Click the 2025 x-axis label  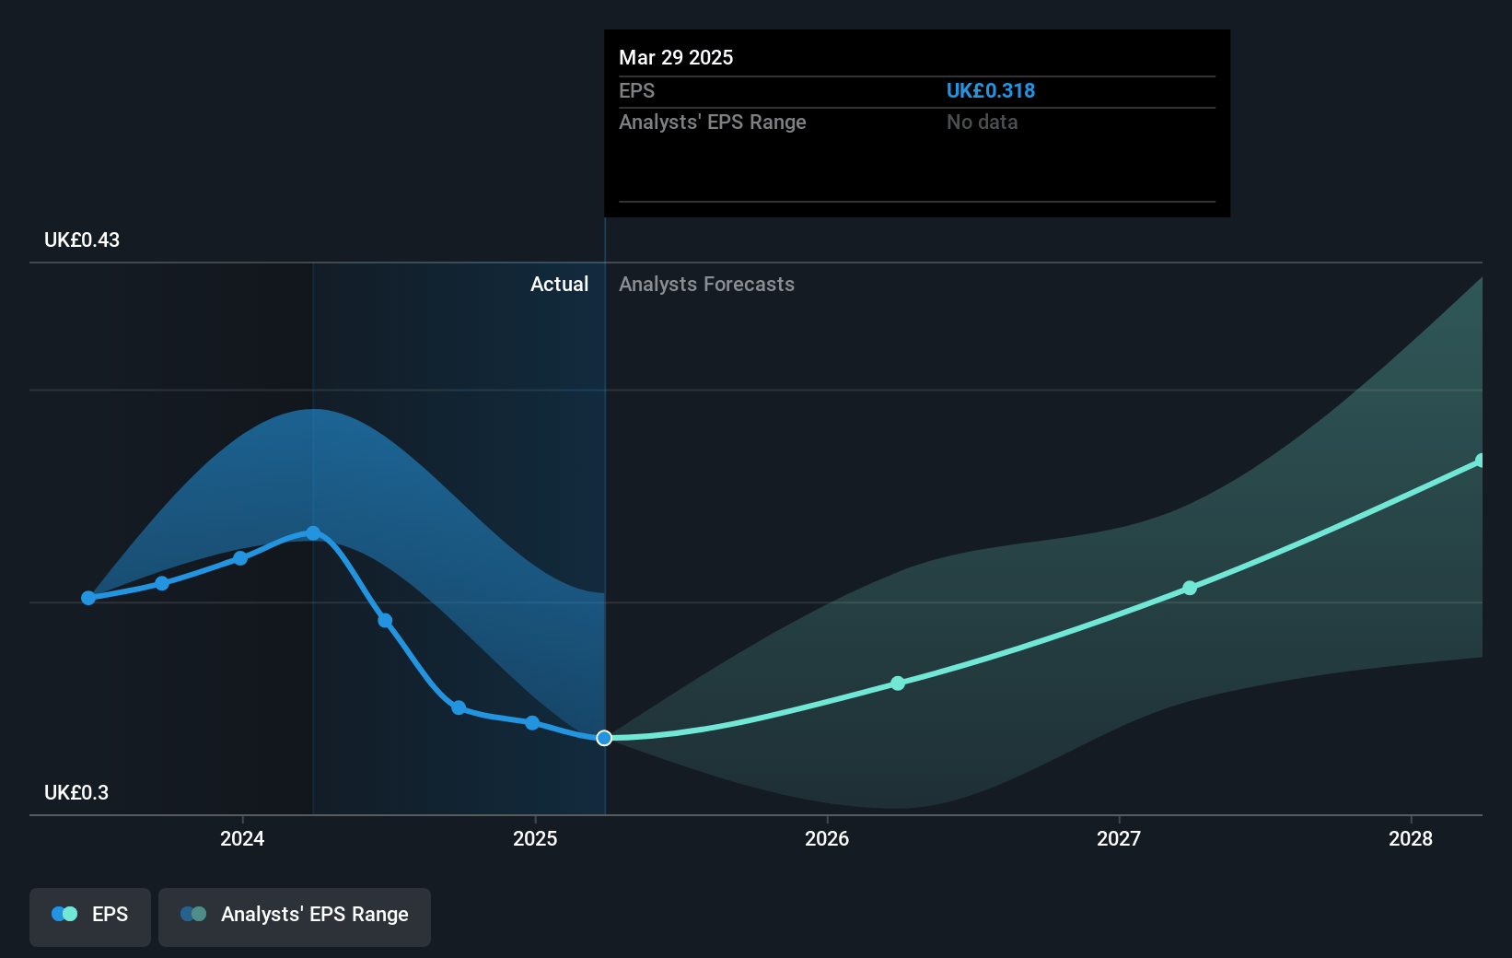[535, 838]
